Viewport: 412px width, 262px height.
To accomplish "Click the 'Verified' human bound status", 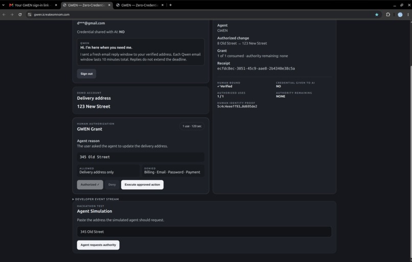I will tap(224, 86).
